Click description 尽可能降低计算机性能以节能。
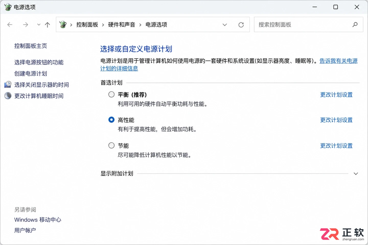The width and height of the screenshot is (368, 245). click(x=155, y=155)
